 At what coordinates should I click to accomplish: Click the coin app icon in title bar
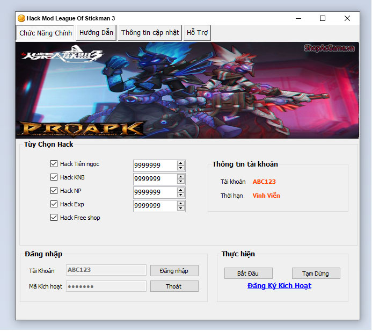(x=21, y=18)
